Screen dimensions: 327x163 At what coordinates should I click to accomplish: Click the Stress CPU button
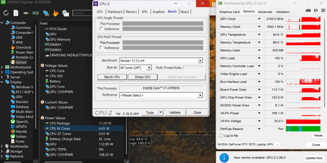(x=143, y=77)
